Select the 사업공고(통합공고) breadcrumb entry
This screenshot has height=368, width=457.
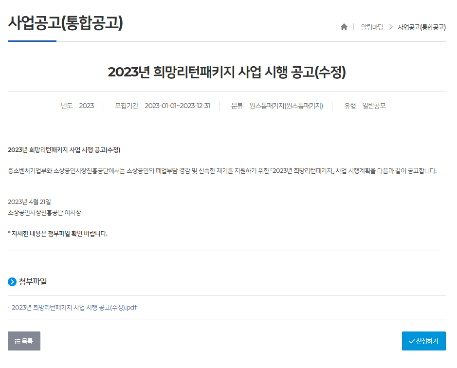pos(421,27)
